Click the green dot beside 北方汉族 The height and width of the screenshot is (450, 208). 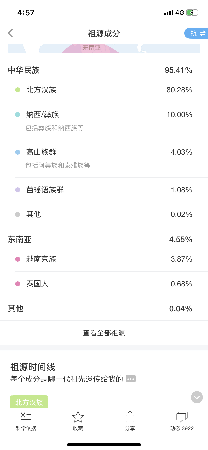(x=18, y=90)
